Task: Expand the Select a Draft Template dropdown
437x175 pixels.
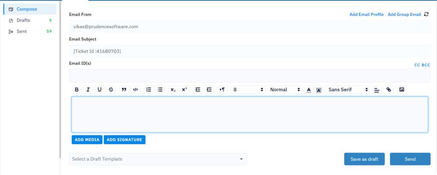Action: [158, 159]
